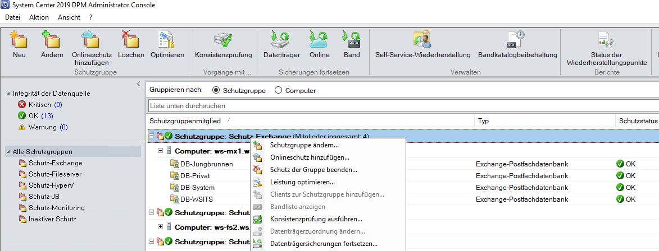Screen dimensions: 659x251
Task: Click the OK status of DB-Privat row
Action: click(x=626, y=175)
